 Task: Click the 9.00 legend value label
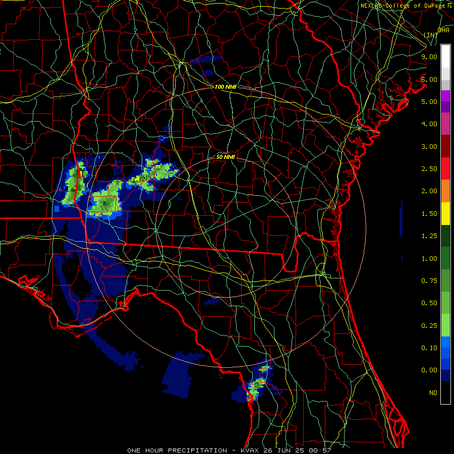tap(429, 56)
